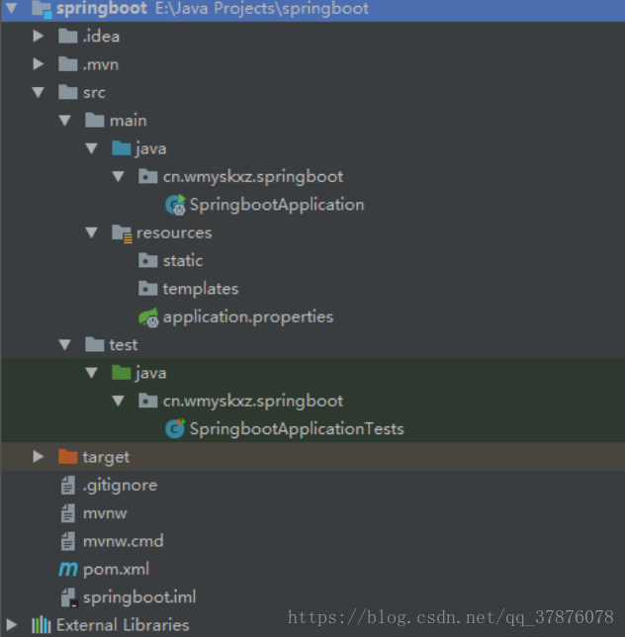Select the src folder name

pos(94,93)
